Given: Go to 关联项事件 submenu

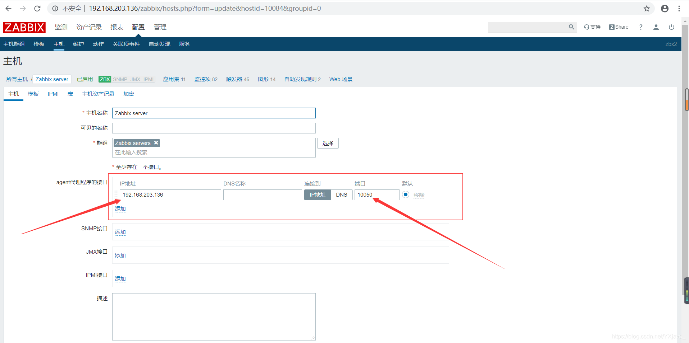Looking at the screenshot, I should pos(126,44).
